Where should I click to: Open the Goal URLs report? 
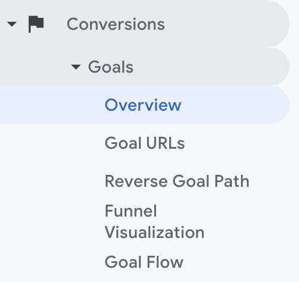point(145,143)
